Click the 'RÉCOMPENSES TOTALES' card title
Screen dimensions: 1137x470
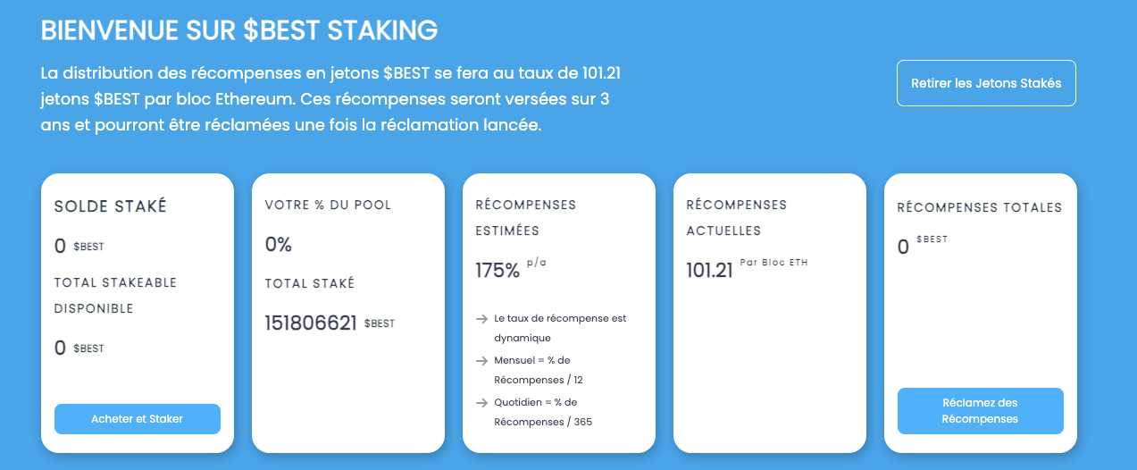click(980, 207)
